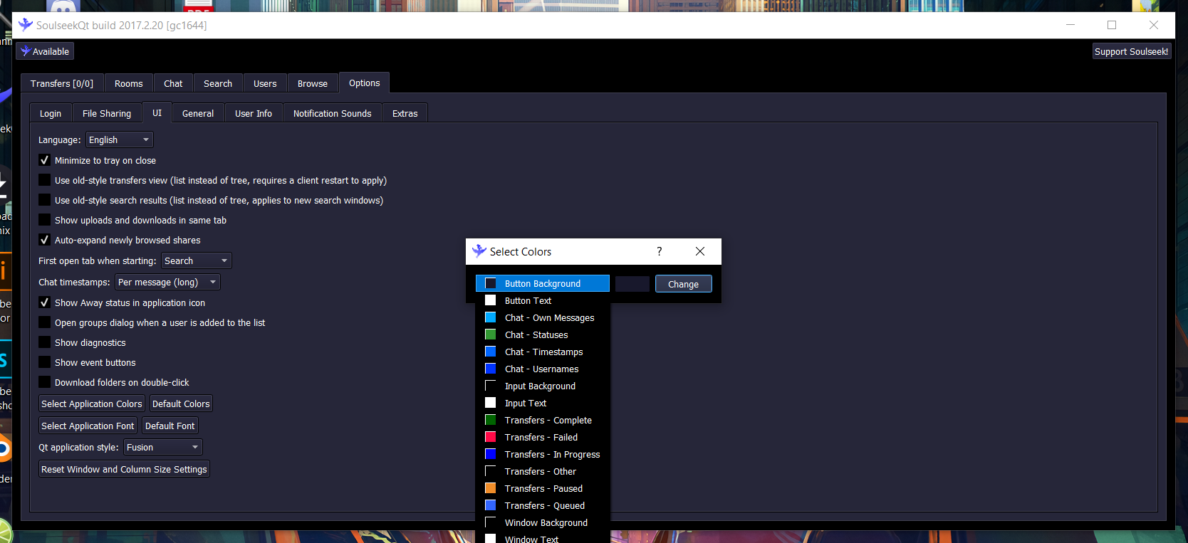This screenshot has height=543, width=1188.
Task: Open the Notification Sounds options tab
Action: (332, 113)
